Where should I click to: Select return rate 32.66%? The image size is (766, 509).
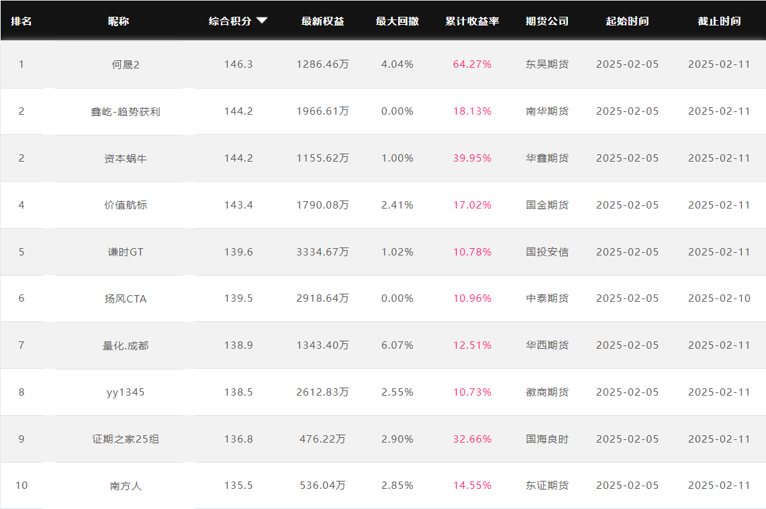tap(472, 439)
